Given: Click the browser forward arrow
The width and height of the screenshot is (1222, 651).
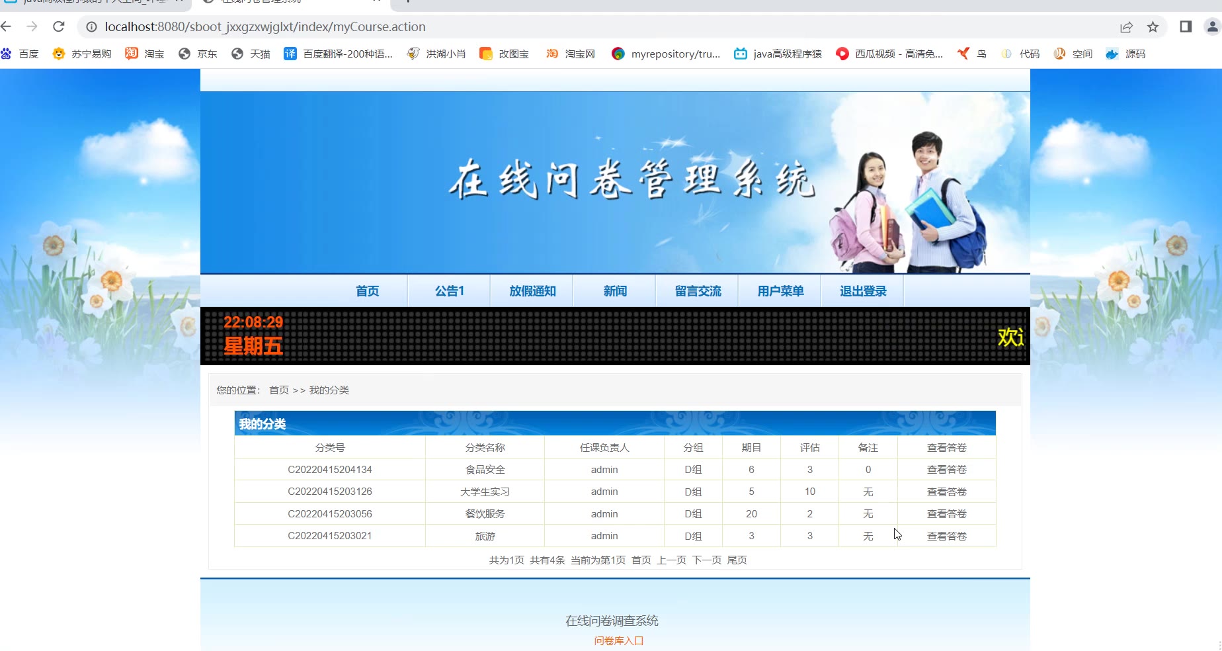Looking at the screenshot, I should 32,26.
